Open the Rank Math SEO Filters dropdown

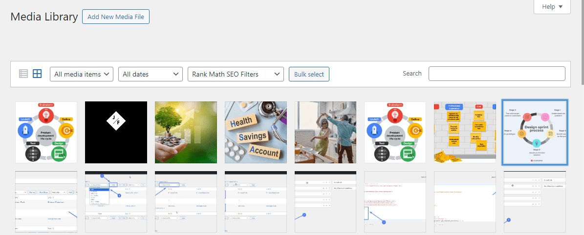click(x=236, y=74)
